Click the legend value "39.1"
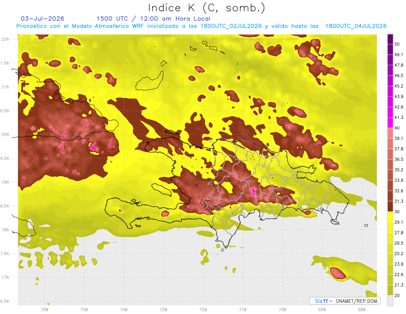Viewport: 406px width, 314px height. click(399, 139)
